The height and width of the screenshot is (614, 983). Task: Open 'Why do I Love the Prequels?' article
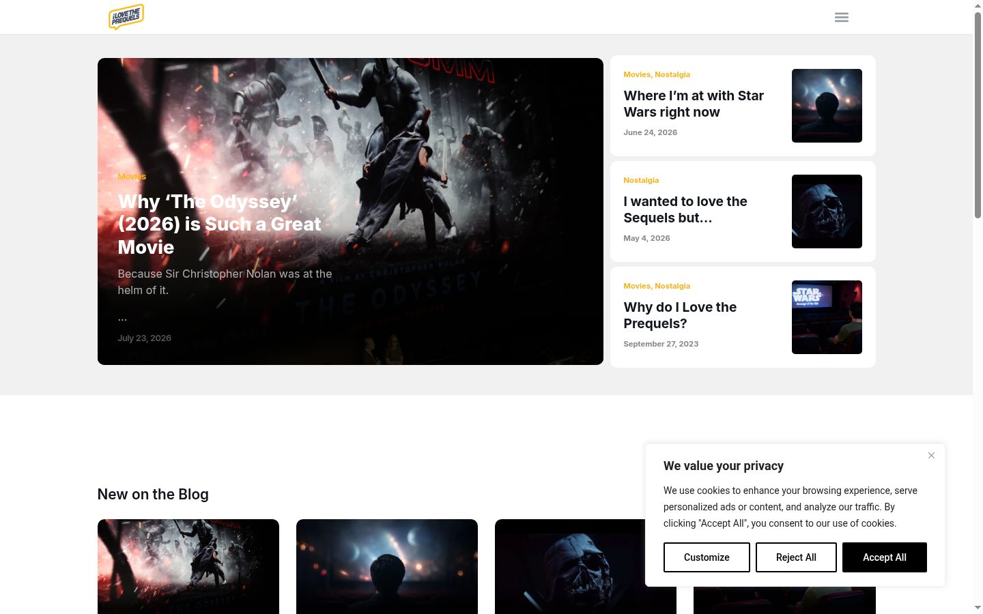(x=680, y=315)
